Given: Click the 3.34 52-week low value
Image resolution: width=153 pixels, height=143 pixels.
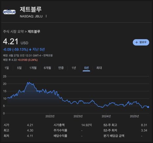Looking at the screenshot, I should (x=144, y=130).
